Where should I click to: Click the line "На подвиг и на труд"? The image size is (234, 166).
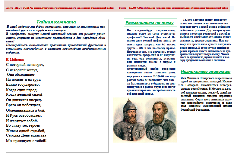tap(23, 79)
